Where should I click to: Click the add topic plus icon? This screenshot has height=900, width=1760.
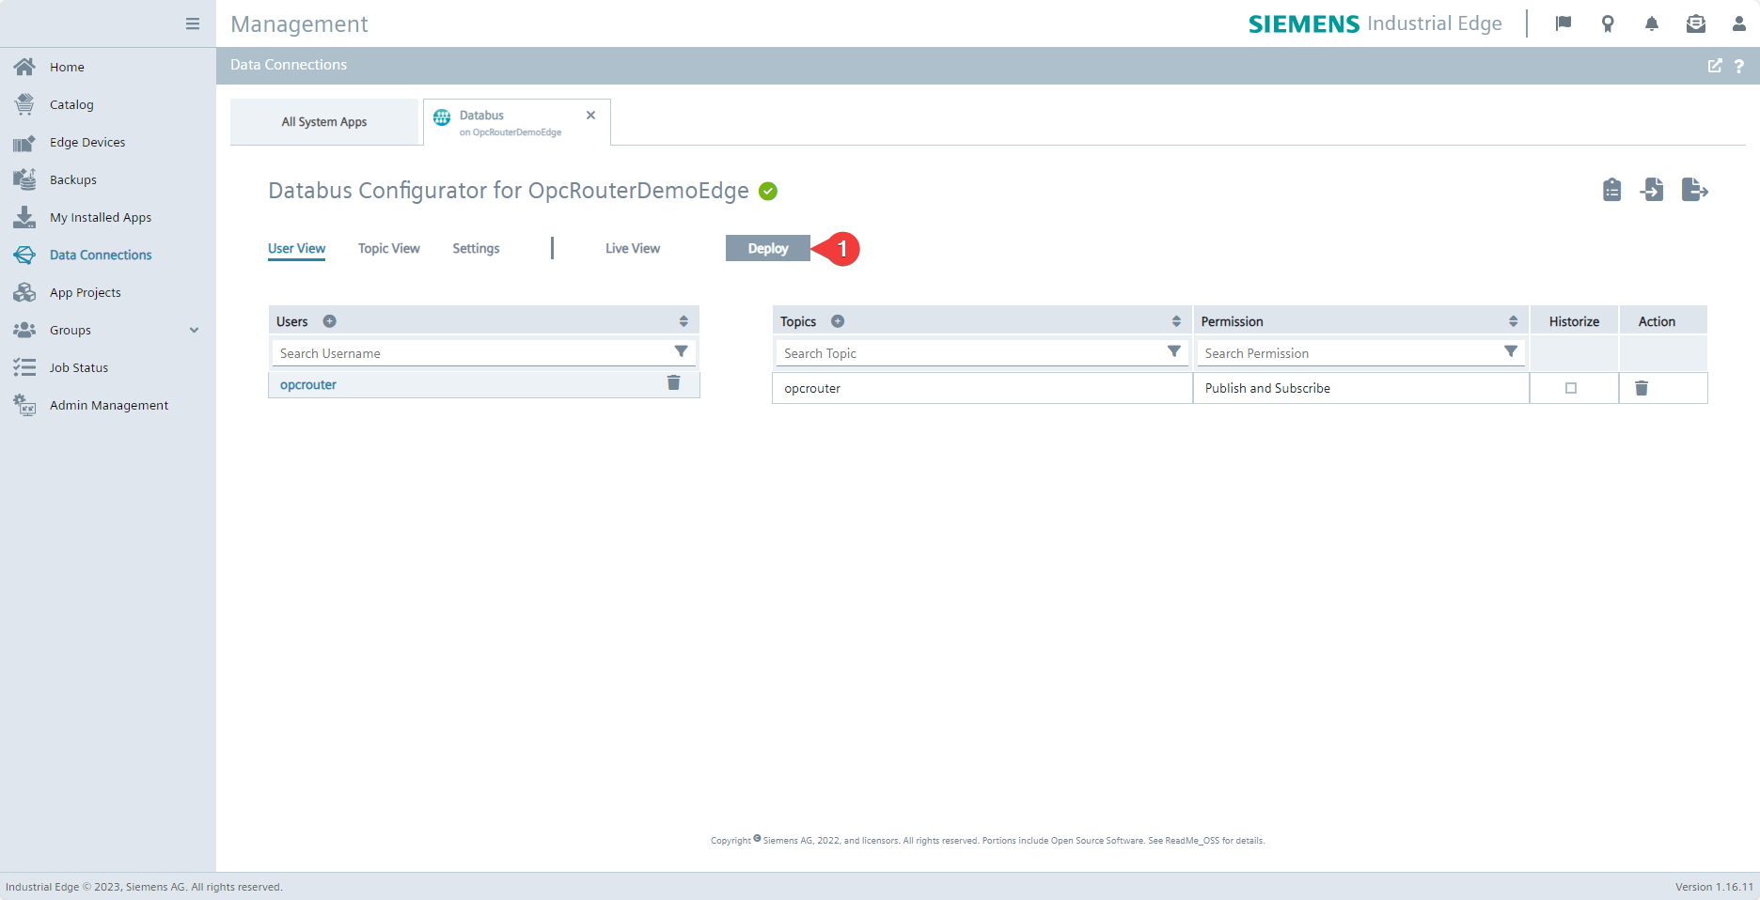tap(838, 321)
